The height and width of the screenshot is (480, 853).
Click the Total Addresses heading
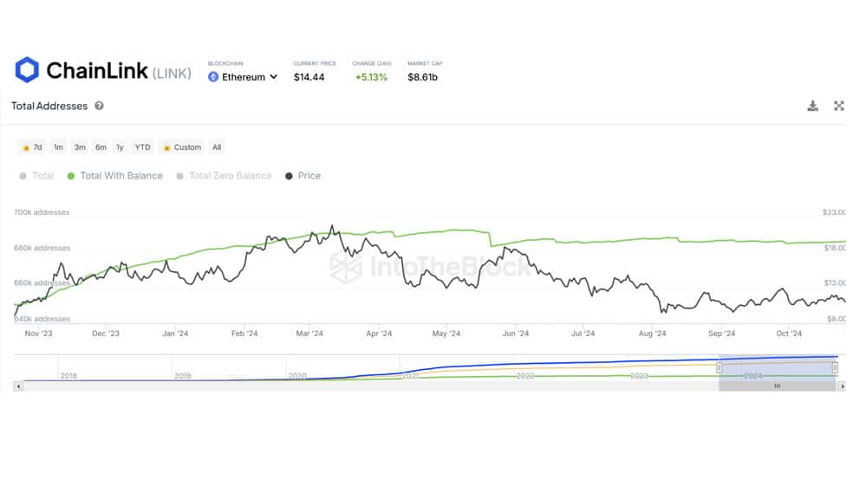pyautogui.click(x=49, y=106)
